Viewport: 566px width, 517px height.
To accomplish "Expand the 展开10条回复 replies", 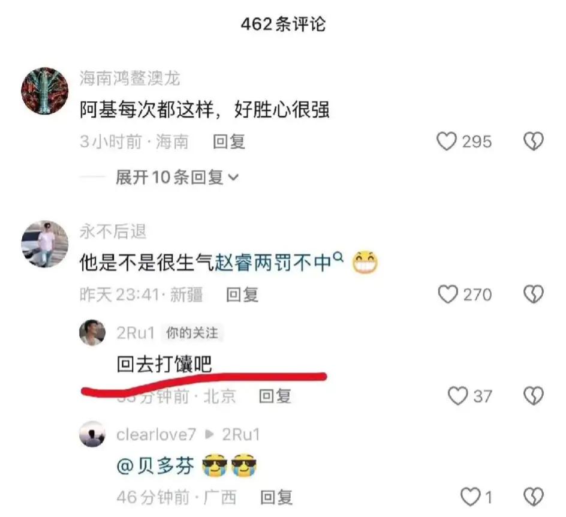I will 177,178.
